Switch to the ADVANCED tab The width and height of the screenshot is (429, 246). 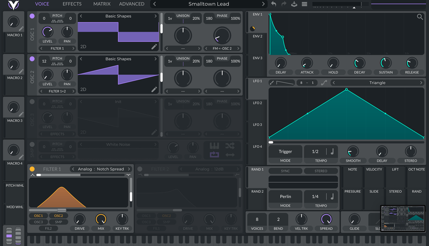(x=132, y=4)
